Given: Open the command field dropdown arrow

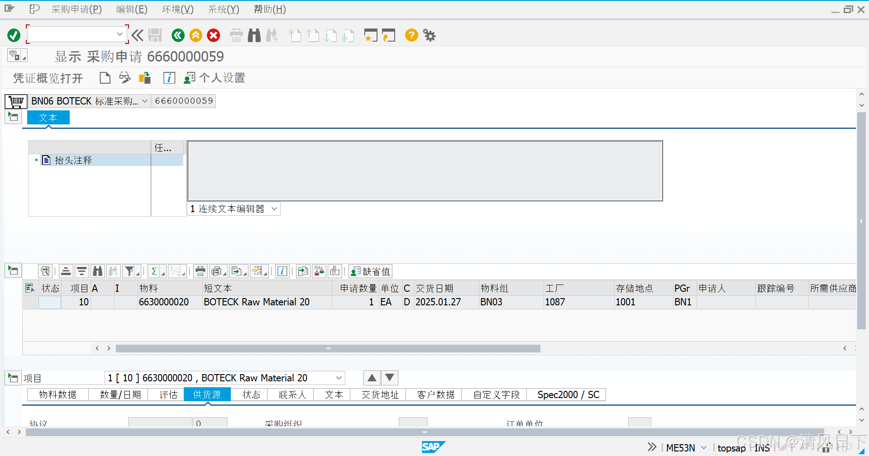Looking at the screenshot, I should 119,34.
